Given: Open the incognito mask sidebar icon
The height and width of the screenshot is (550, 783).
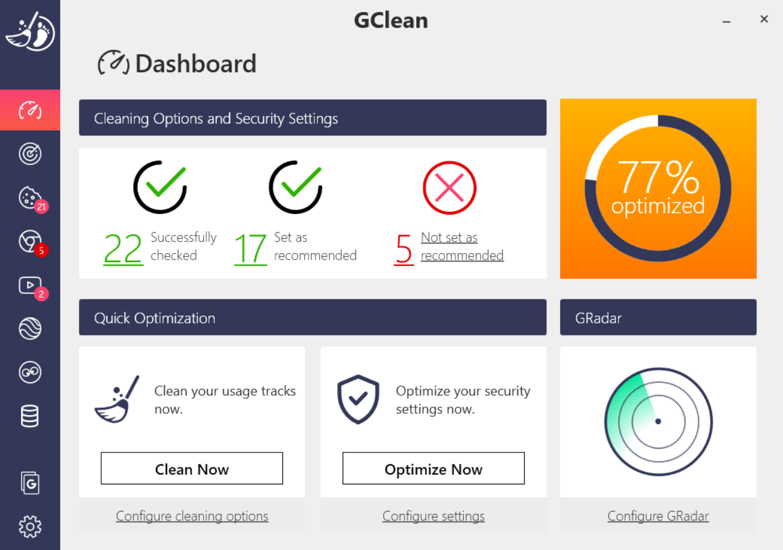Looking at the screenshot, I should [30, 372].
